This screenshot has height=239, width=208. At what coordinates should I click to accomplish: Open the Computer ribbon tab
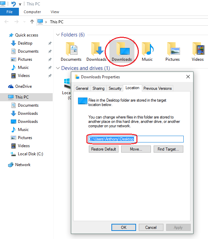pos(32,12)
